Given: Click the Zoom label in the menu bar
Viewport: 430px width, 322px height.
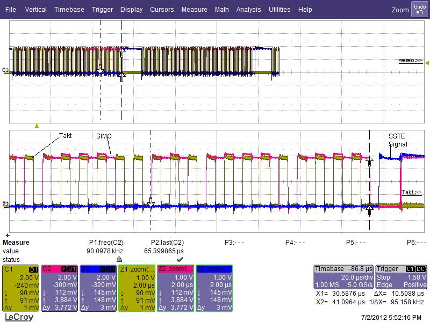Looking at the screenshot, I should click(400, 10).
